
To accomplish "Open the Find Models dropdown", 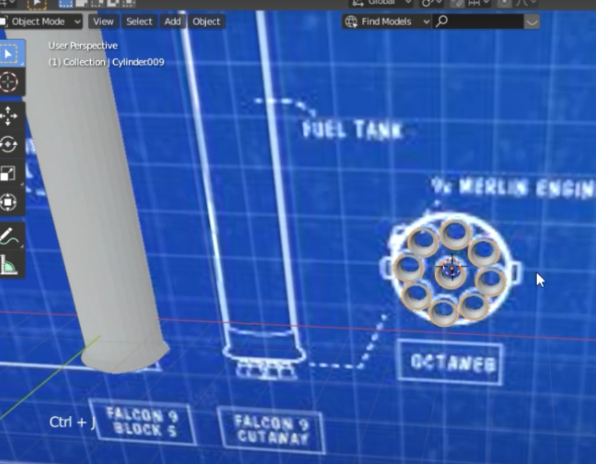I will [x=387, y=22].
